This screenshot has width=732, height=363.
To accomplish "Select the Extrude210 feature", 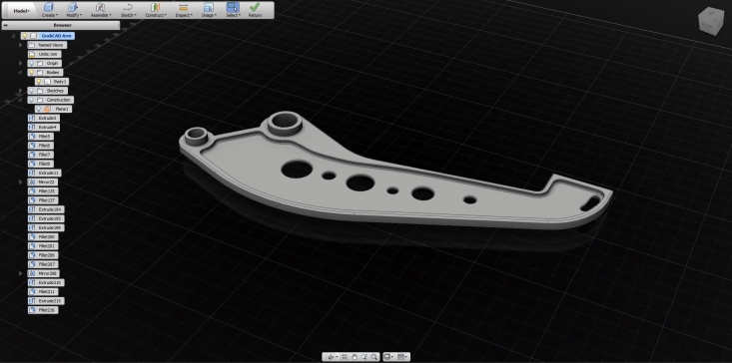I will [47, 282].
